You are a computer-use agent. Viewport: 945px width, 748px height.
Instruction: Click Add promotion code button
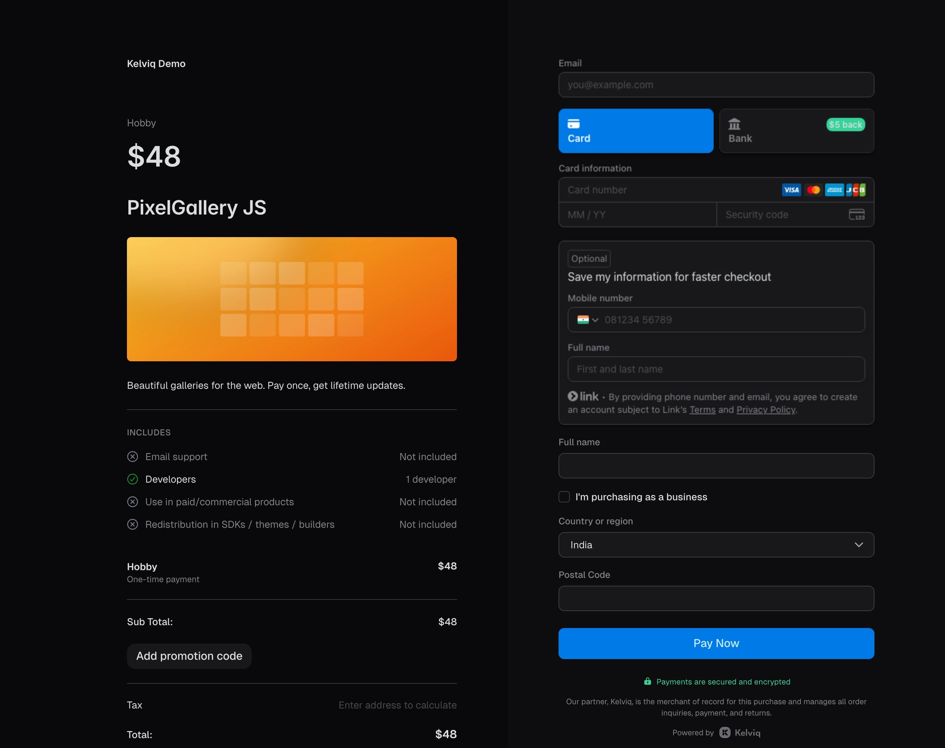(x=189, y=656)
